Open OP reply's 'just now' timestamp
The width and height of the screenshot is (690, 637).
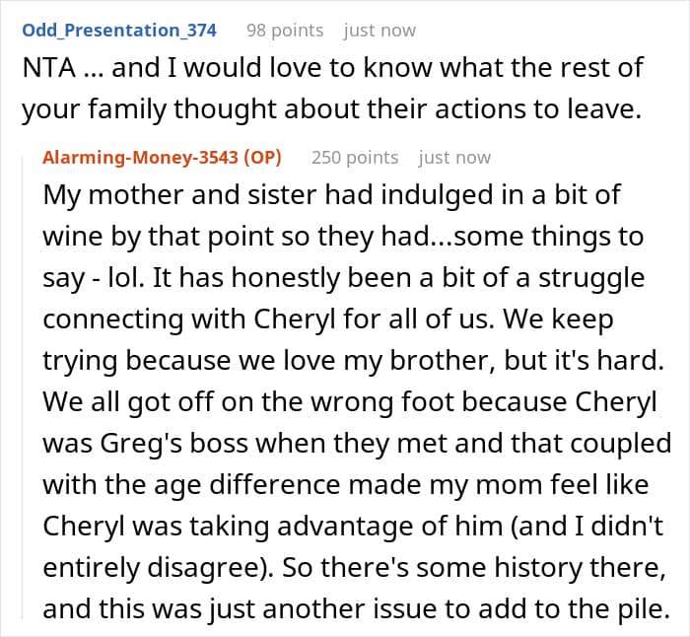454,157
